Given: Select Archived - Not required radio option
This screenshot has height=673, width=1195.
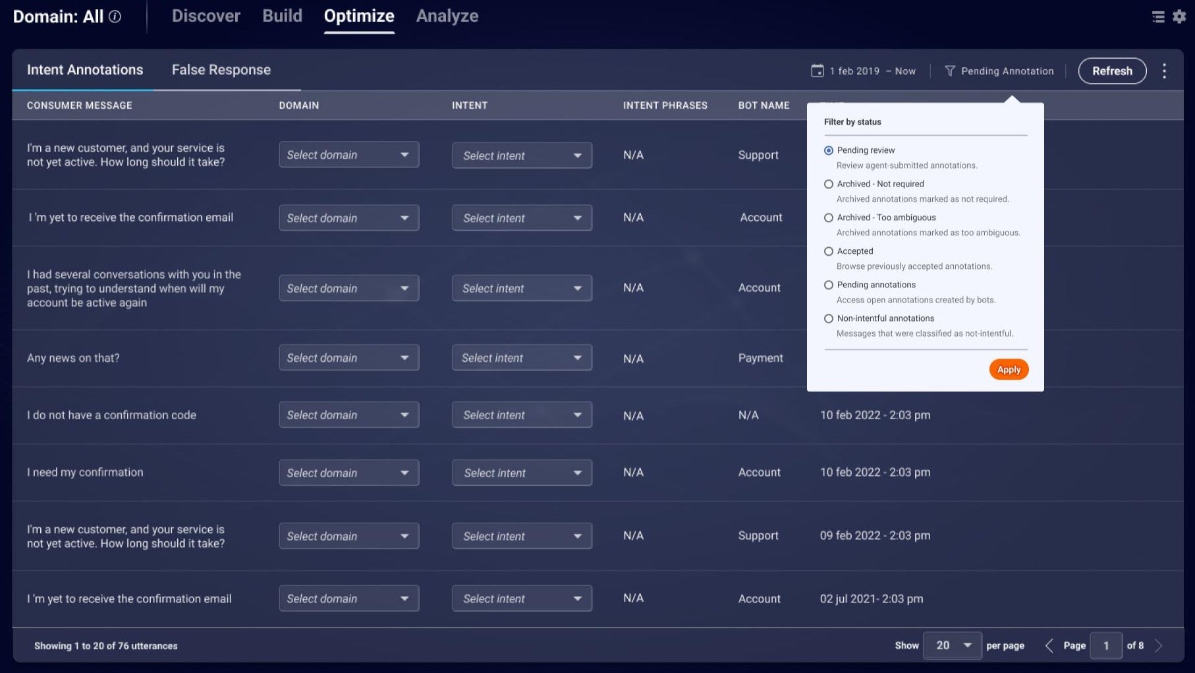Looking at the screenshot, I should tap(829, 184).
